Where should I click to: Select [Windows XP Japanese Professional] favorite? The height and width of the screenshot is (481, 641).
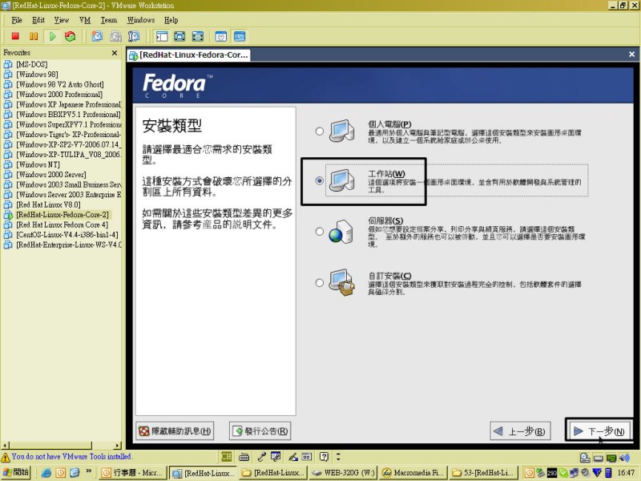pos(69,104)
